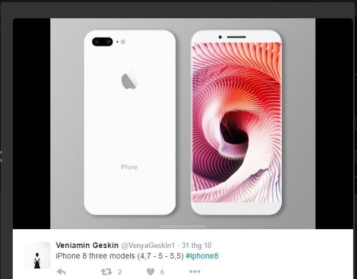
Task: Open Veniamin Geskin's profile avatar
Action: (37, 255)
